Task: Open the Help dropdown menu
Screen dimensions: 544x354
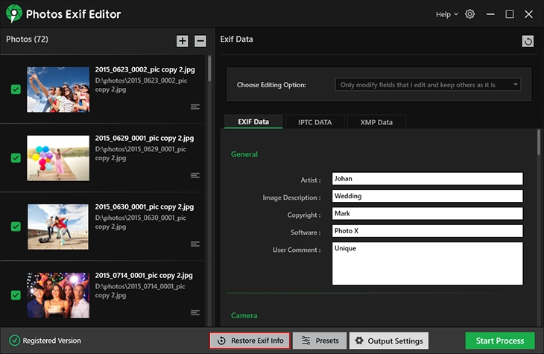Action: click(x=446, y=14)
